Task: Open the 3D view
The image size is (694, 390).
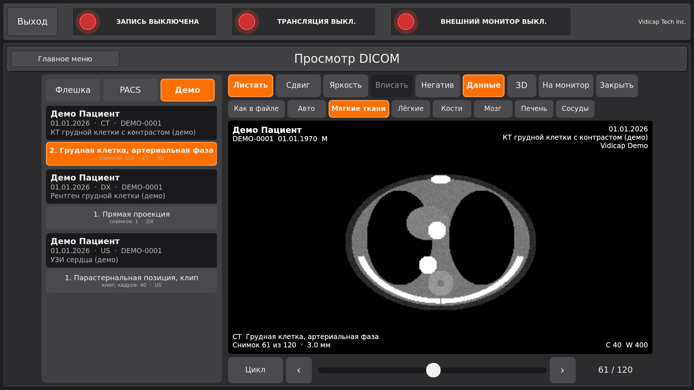Action: point(522,86)
